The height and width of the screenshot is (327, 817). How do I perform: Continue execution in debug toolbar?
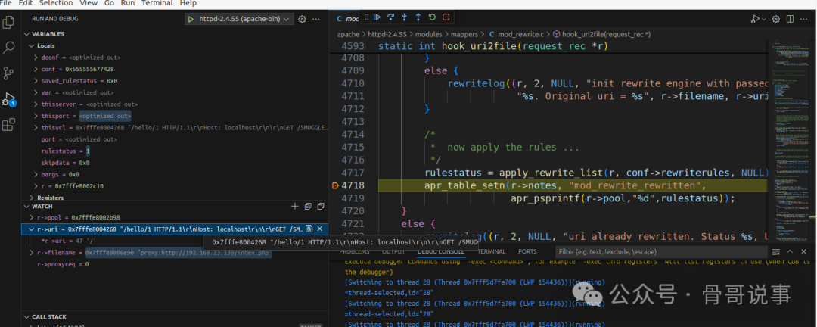pyautogui.click(x=377, y=17)
